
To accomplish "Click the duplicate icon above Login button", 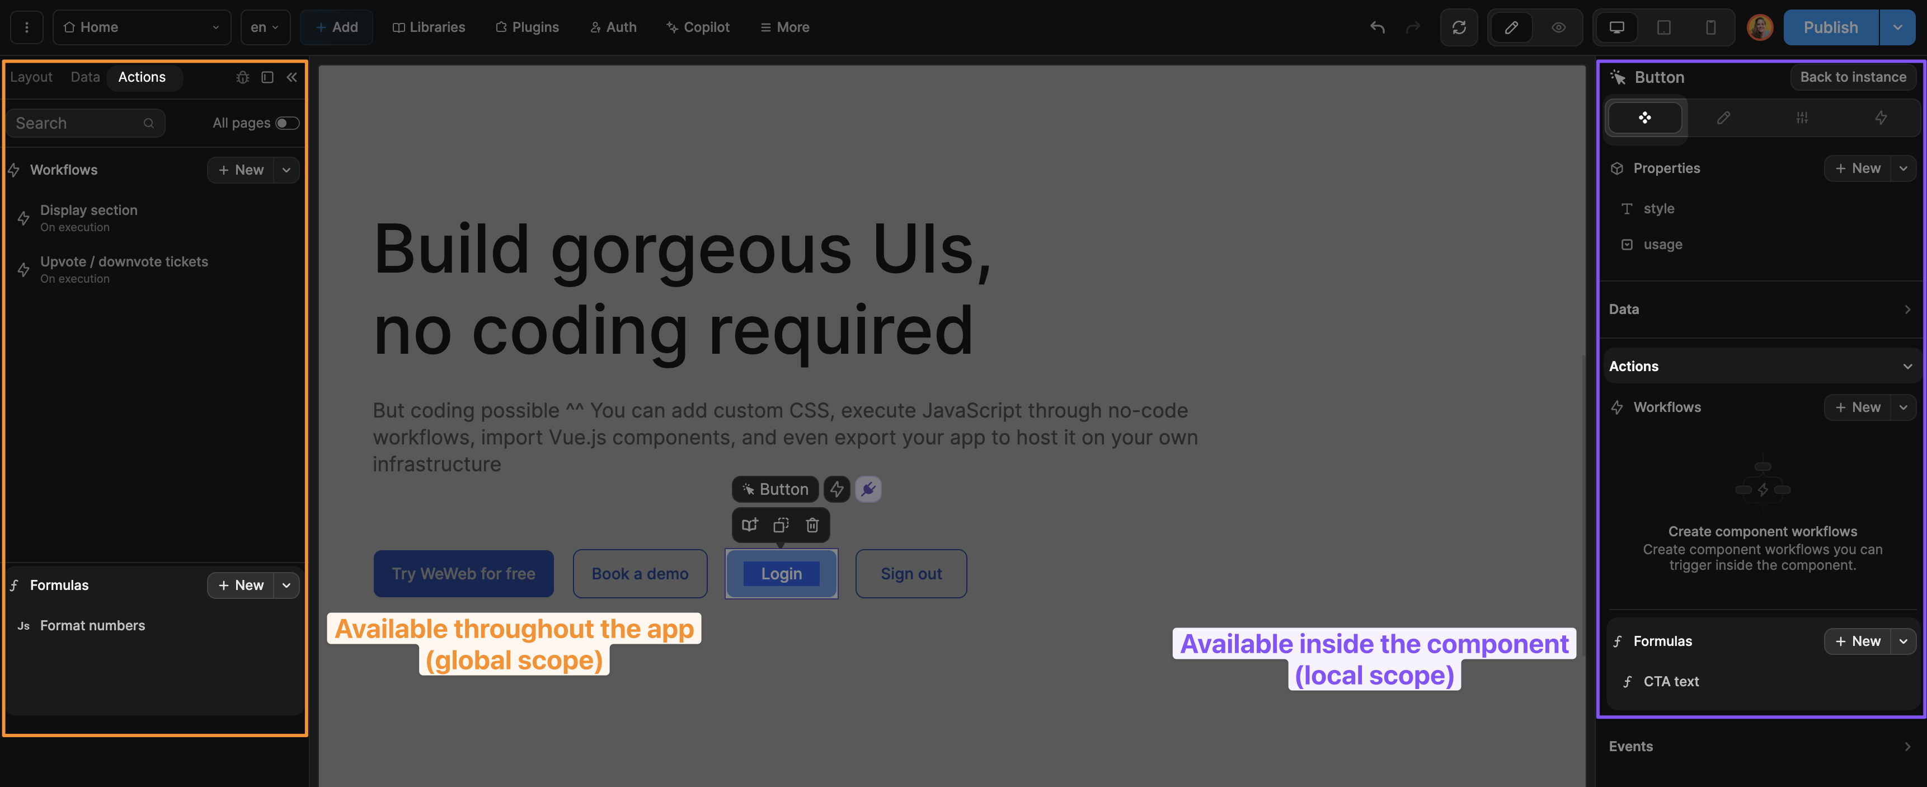I will [x=781, y=525].
